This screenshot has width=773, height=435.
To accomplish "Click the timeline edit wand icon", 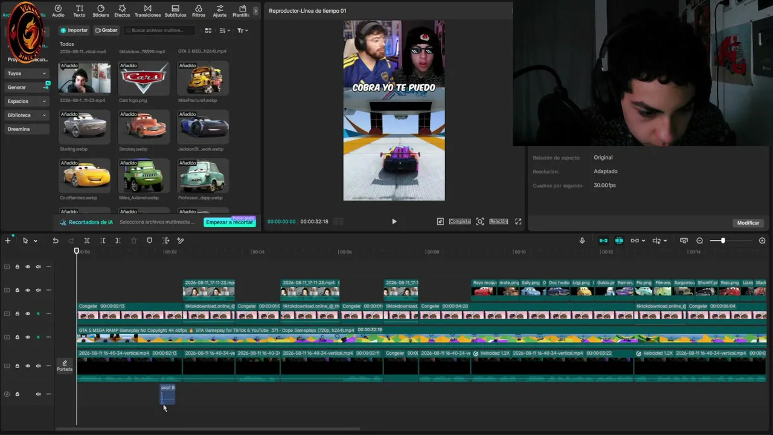I will [x=181, y=240].
